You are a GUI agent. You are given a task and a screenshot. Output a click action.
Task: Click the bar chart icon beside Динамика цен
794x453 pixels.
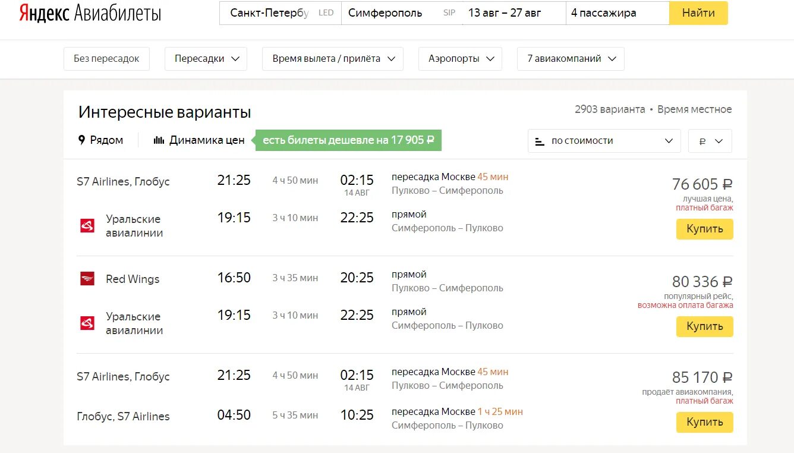tap(159, 140)
